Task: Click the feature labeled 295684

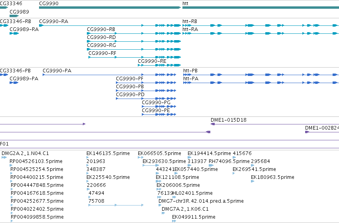Action: [x=253, y=165]
